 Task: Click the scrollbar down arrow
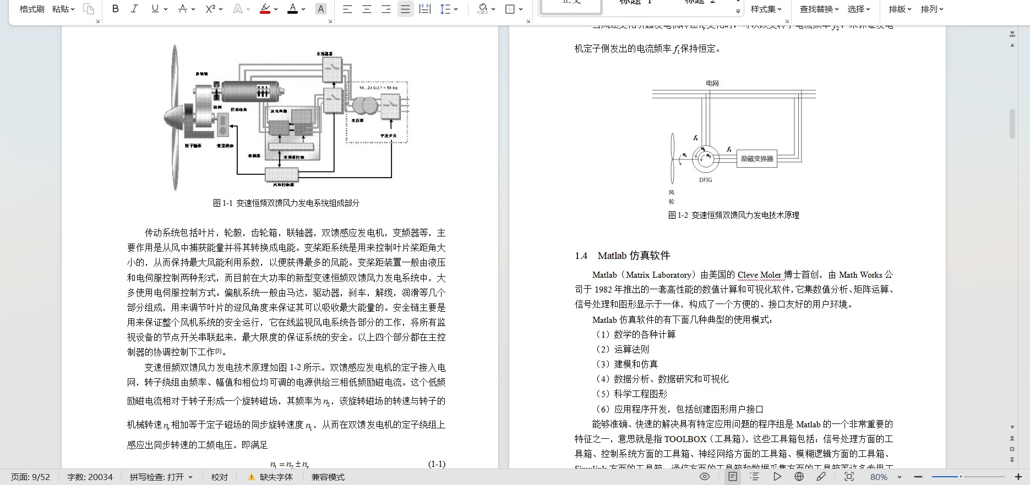1012,427
